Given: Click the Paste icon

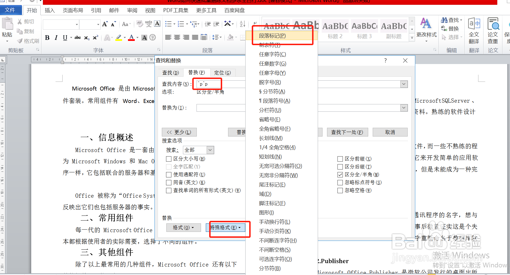Looking at the screenshot, I should click(x=7, y=24).
